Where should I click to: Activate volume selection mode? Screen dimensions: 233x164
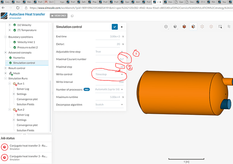click(x=184, y=27)
